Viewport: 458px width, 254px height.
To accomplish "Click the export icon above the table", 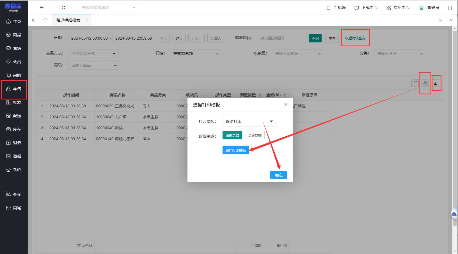I will (x=436, y=83).
